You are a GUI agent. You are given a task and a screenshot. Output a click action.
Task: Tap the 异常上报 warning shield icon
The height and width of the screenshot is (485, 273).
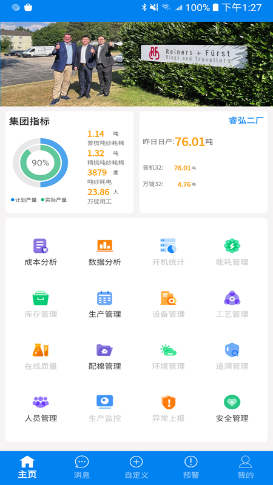pos(169,402)
